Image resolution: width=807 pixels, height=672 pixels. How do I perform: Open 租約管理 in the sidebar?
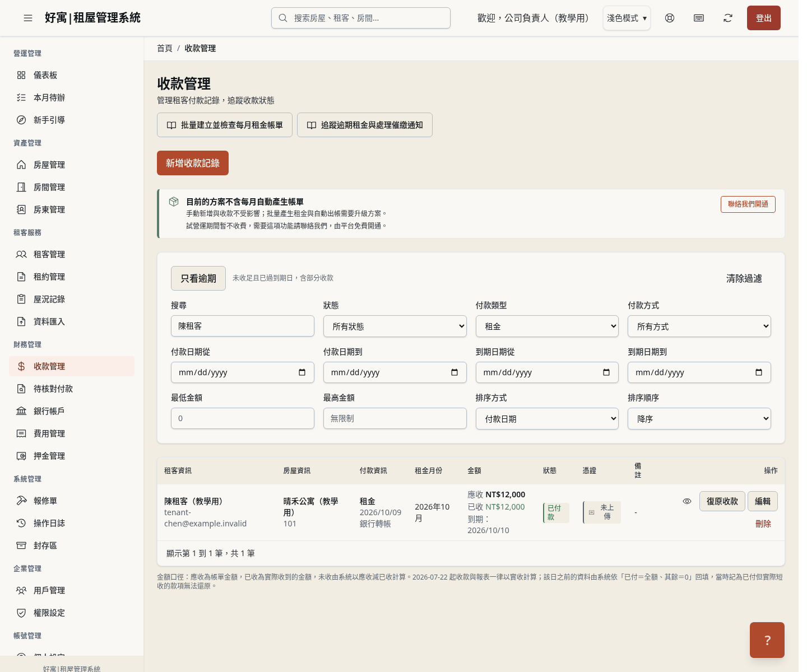coord(72,277)
